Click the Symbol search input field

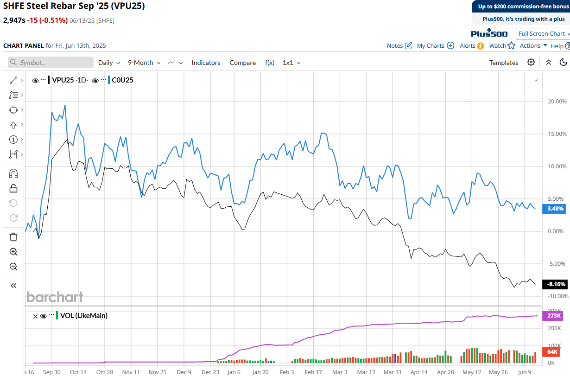tap(51, 63)
